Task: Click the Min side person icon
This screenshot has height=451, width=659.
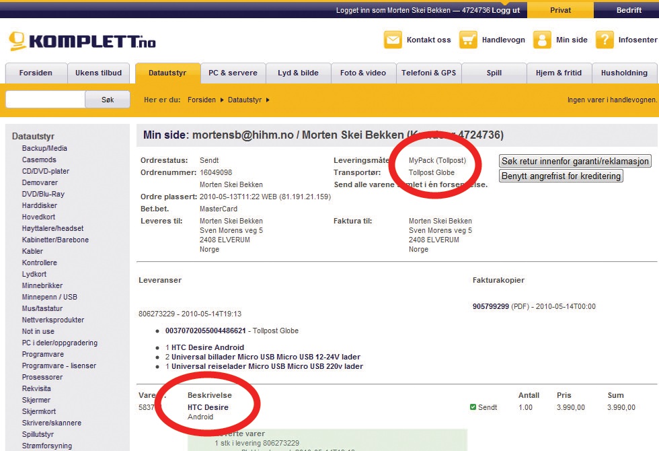Action: pos(542,40)
